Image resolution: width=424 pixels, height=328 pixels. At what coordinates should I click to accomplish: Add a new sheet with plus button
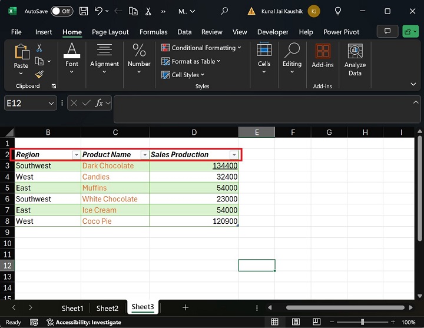185,307
